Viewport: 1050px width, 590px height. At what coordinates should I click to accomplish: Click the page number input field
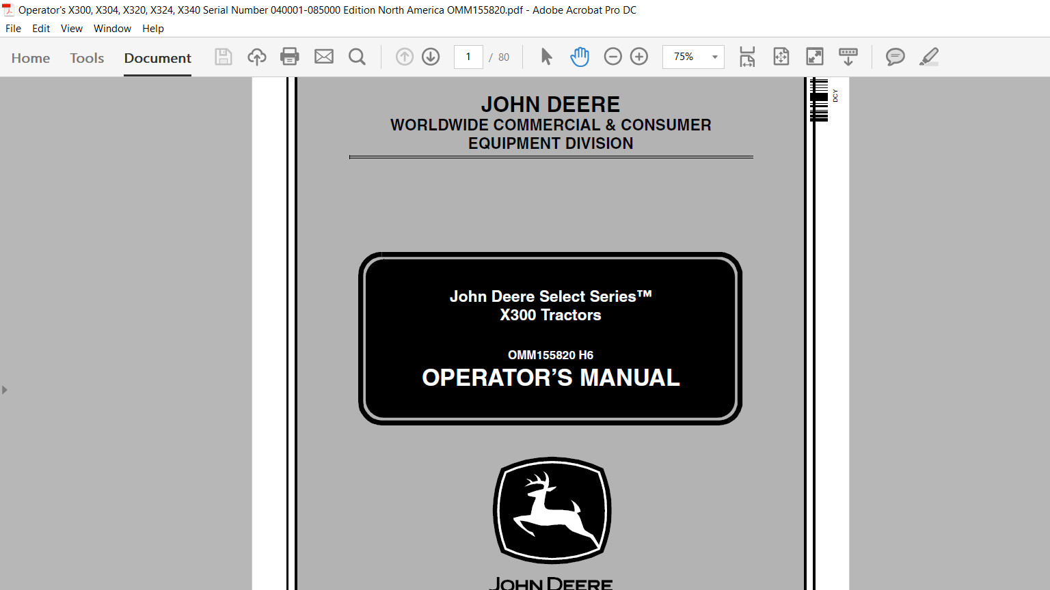point(468,57)
